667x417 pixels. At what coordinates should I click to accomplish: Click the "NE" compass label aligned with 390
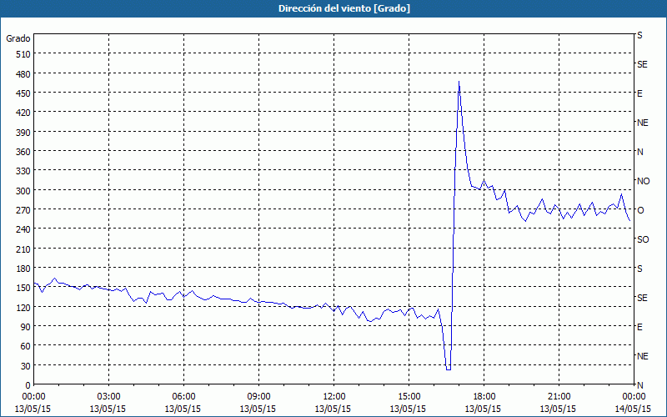click(x=643, y=123)
